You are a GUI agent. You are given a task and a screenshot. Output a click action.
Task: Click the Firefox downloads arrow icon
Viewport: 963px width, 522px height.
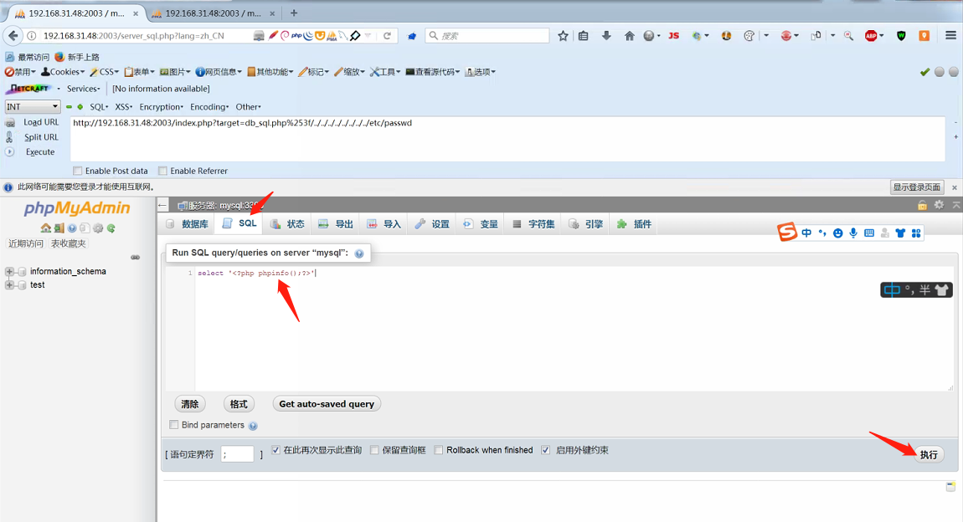pyautogui.click(x=606, y=36)
